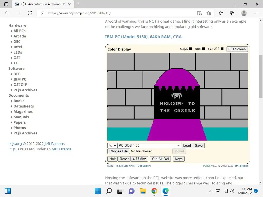Open immersive reader icon in address bar
This screenshot has height=197, width=263.
(199, 13)
